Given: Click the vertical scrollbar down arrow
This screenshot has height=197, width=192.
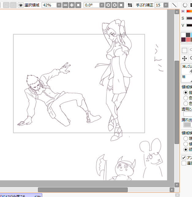Looking at the screenshot, I should click(x=177, y=185).
